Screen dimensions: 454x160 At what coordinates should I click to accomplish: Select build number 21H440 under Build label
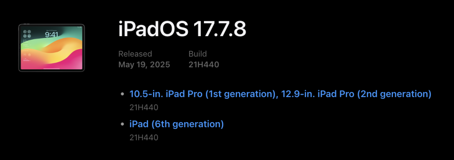pyautogui.click(x=204, y=65)
